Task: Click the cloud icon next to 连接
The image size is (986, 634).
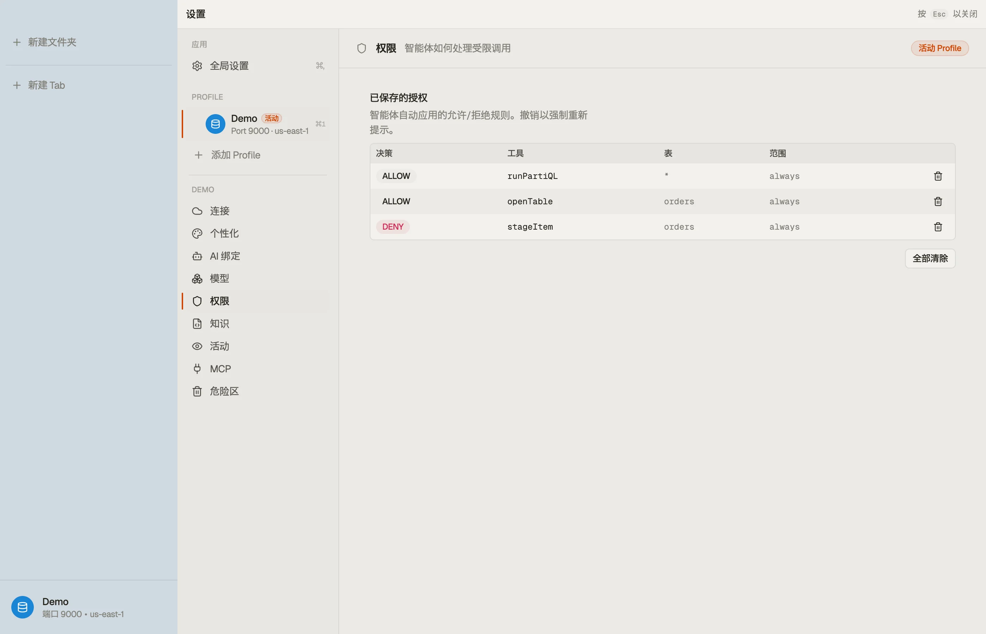Action: coord(197,211)
